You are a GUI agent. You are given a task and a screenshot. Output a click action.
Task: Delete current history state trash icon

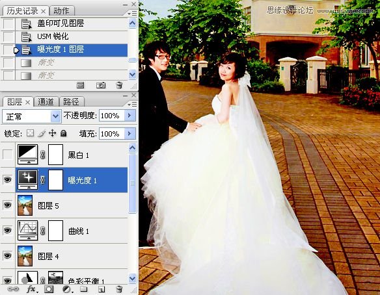tap(119, 85)
